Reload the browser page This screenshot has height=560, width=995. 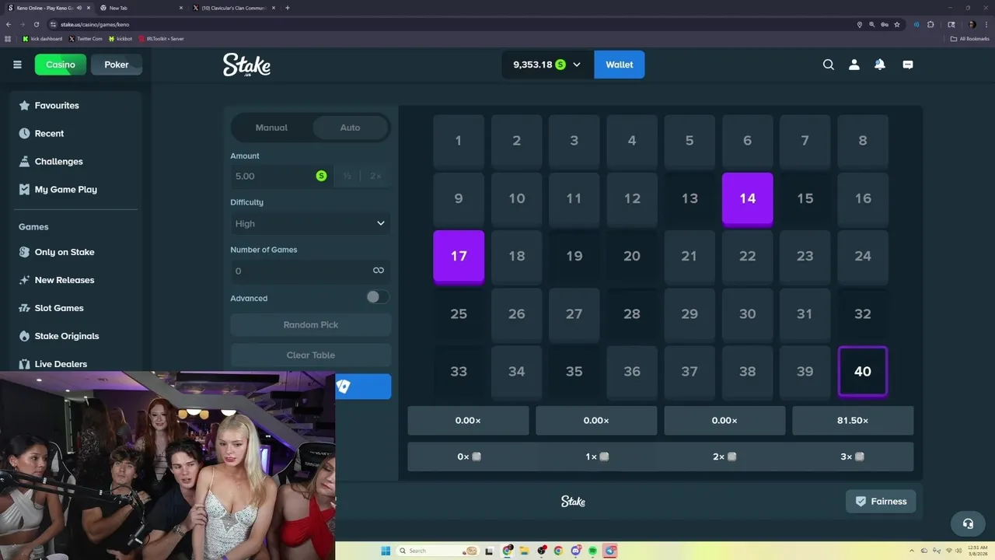click(x=36, y=24)
